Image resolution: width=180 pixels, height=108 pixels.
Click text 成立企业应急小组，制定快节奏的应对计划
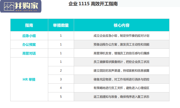tap(122, 36)
